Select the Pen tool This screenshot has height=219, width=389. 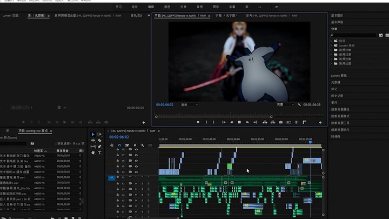[x=99, y=147]
